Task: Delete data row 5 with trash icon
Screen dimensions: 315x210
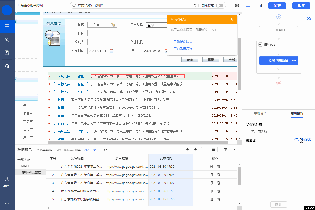Action: pyautogui.click(x=219, y=199)
